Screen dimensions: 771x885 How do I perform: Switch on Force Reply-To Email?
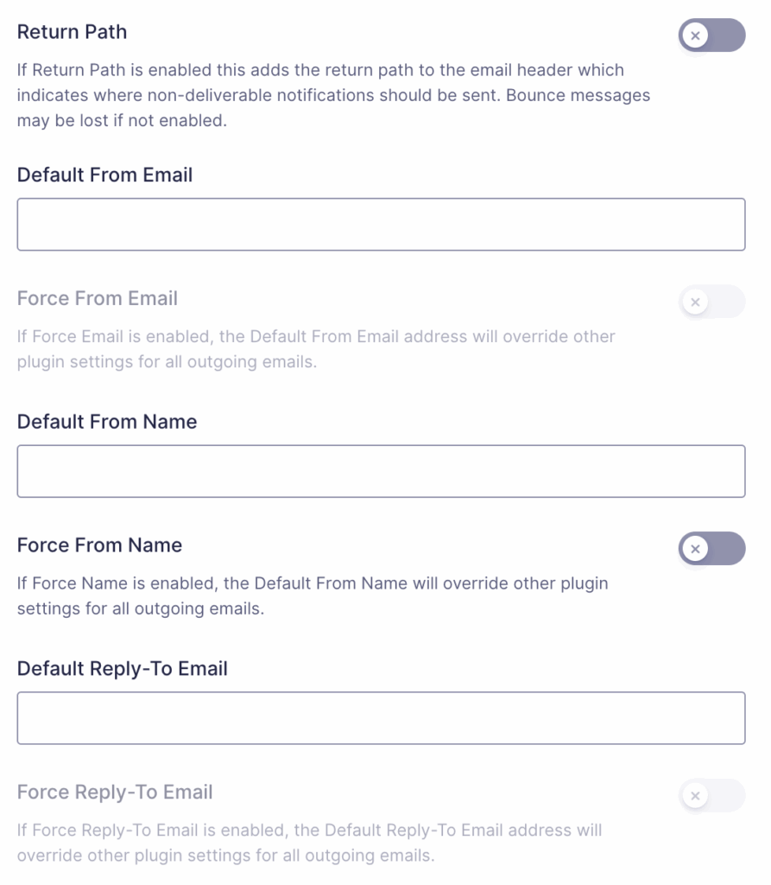click(x=711, y=795)
